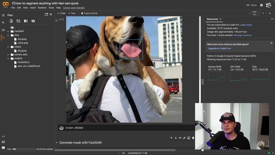Screen dimensions: 275x155
Task: Expand the FastSAM folder
Action: pos(8,31)
